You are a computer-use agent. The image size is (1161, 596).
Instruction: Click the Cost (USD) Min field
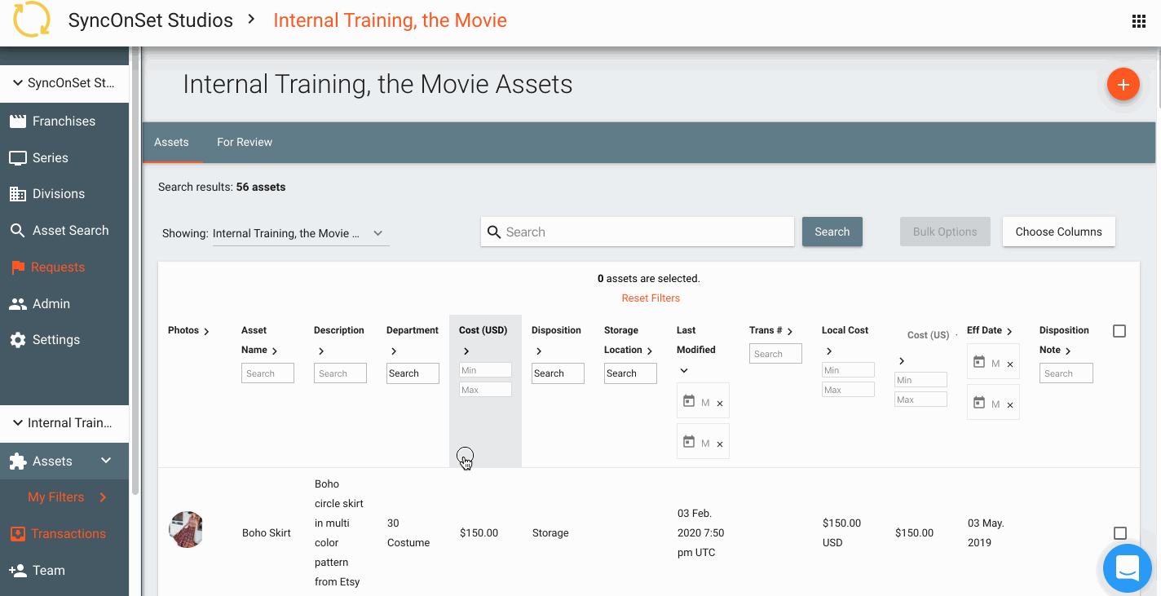tap(485, 370)
